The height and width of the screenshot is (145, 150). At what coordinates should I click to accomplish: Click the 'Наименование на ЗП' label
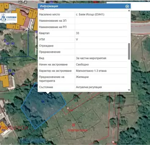tap(53, 21)
